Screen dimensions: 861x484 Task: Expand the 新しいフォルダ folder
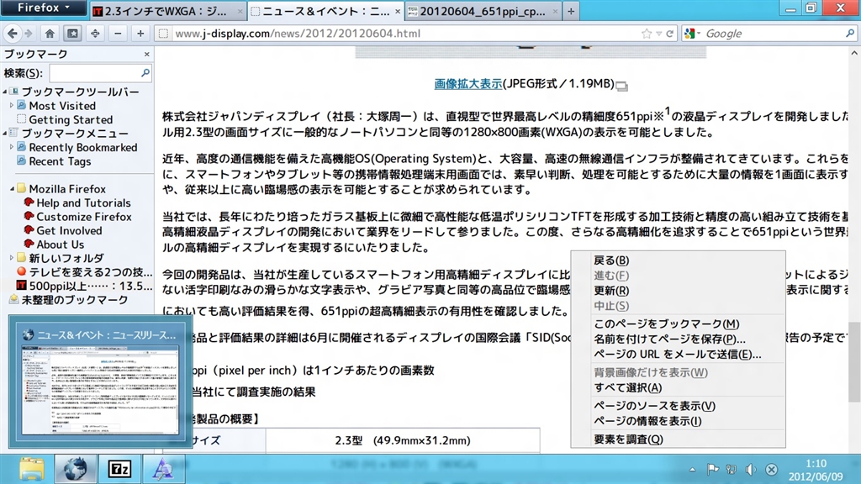click(x=12, y=257)
